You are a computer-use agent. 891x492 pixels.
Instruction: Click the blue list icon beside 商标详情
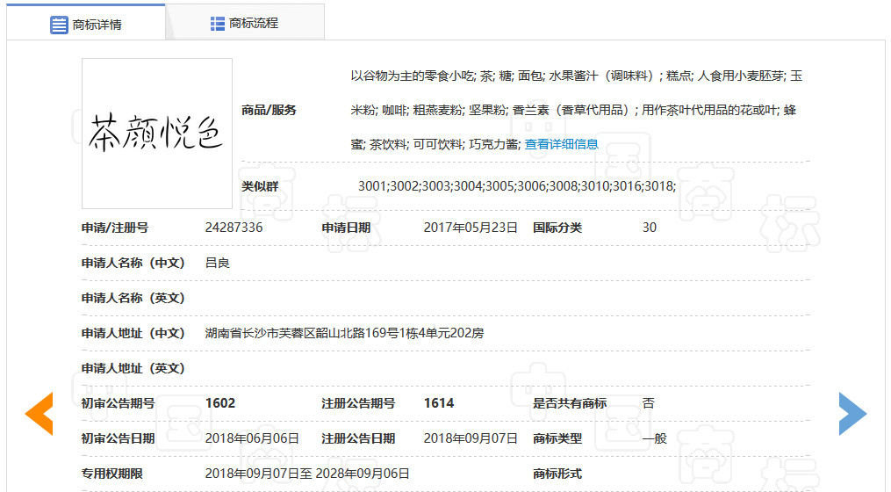coord(59,25)
